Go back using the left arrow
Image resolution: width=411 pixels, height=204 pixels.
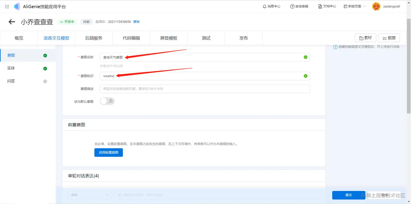[12, 22]
